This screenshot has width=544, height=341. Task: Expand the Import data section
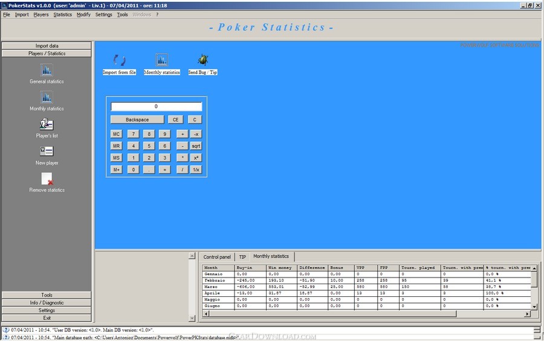pyautogui.click(x=47, y=46)
